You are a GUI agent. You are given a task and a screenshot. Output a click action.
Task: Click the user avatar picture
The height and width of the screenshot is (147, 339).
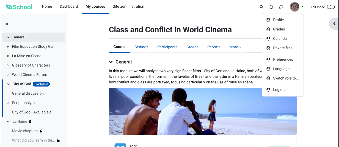pyautogui.click(x=294, y=7)
